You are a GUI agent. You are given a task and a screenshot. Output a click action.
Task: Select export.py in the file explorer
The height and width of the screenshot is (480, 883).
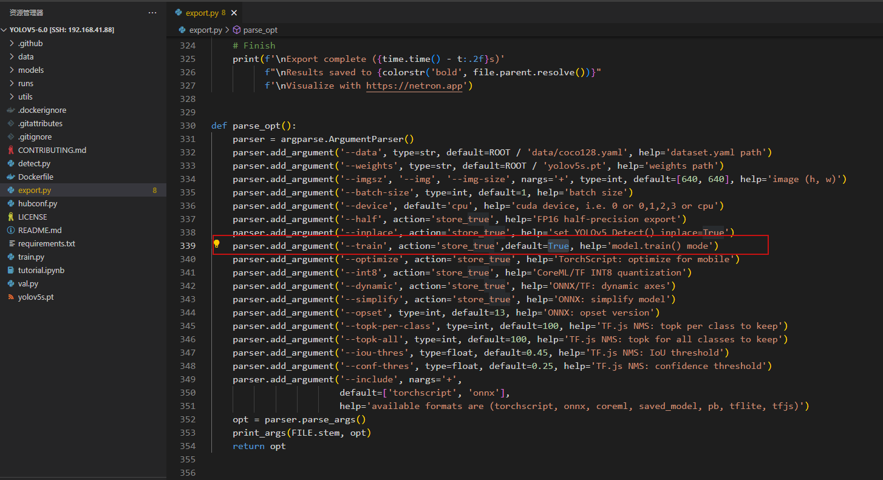(83, 190)
